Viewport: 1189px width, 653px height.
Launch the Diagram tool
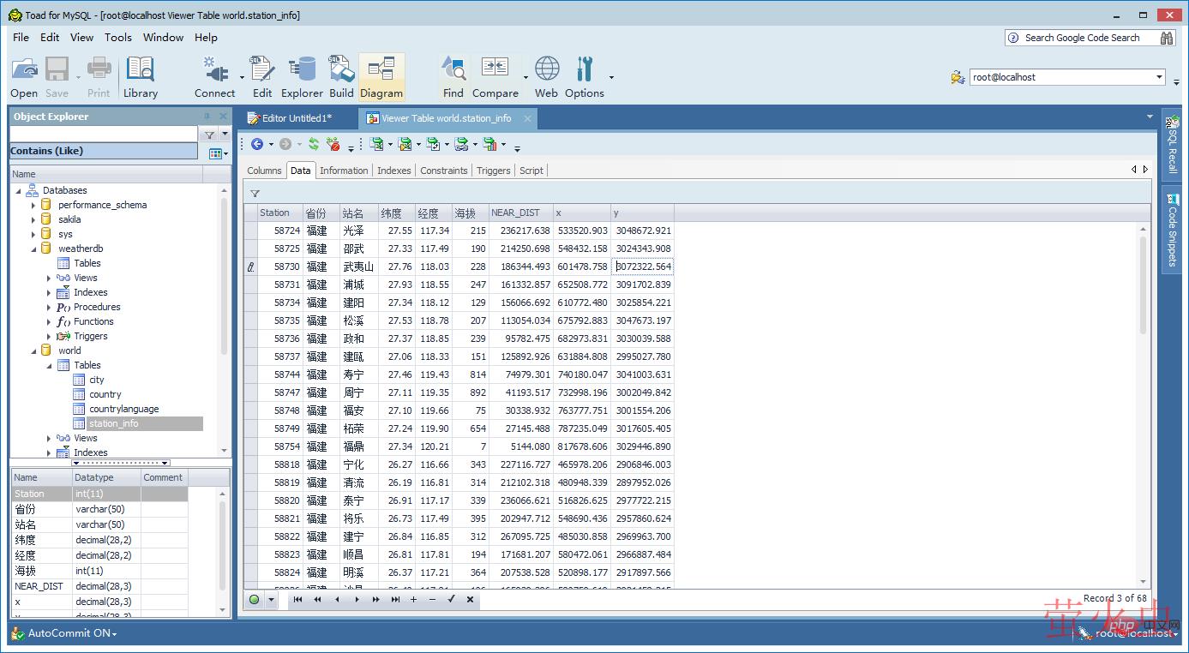point(381,77)
